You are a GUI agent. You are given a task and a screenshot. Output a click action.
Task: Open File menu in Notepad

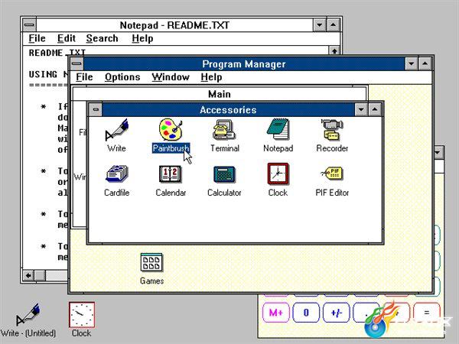point(37,38)
